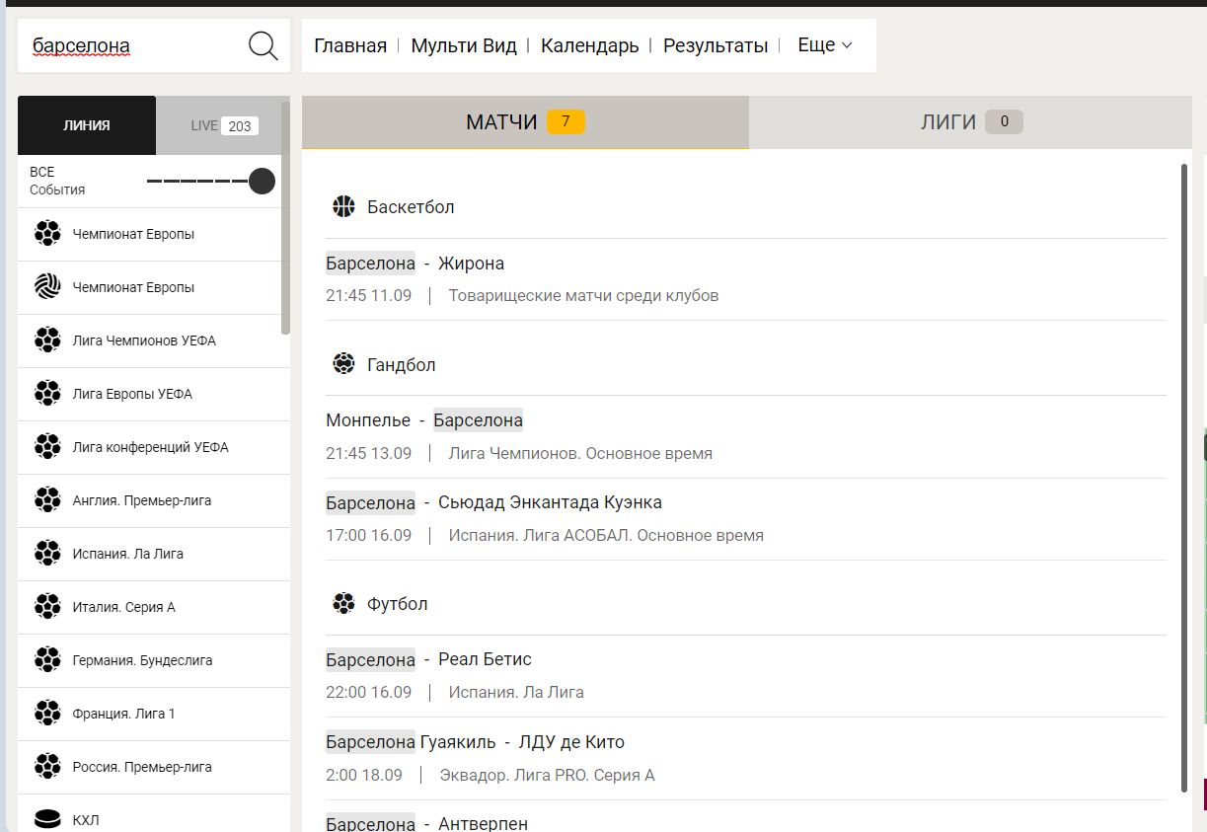
Task: Click the Баскетбол section heading
Action: coord(411,206)
